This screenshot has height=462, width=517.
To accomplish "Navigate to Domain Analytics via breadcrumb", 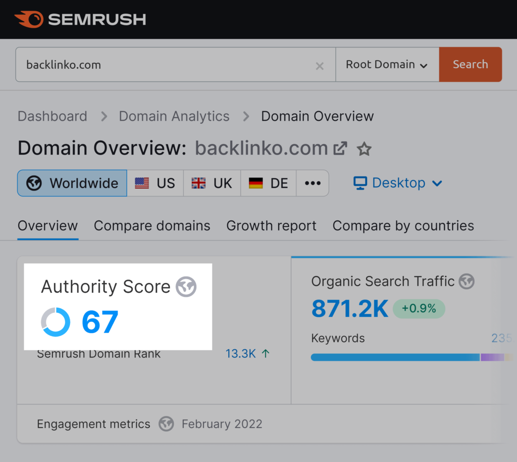I will [x=174, y=116].
